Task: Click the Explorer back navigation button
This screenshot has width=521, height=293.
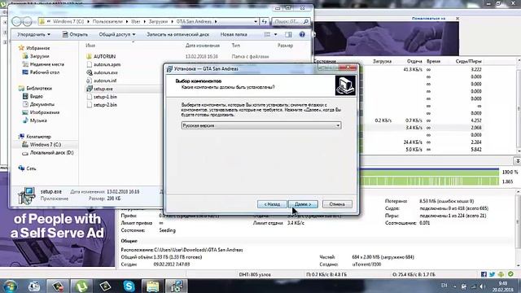Action: [x=17, y=22]
